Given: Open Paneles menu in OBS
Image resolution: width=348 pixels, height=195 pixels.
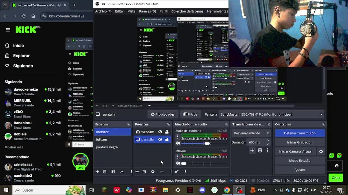Looking at the screenshot, I should click(147, 11).
